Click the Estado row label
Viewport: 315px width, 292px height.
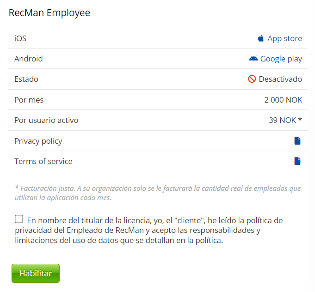[26, 79]
